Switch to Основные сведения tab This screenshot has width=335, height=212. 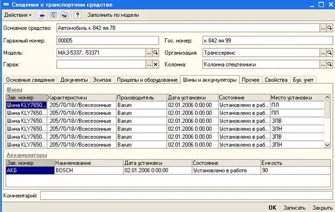[x=31, y=80]
